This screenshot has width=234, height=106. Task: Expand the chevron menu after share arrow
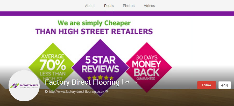(136, 82)
